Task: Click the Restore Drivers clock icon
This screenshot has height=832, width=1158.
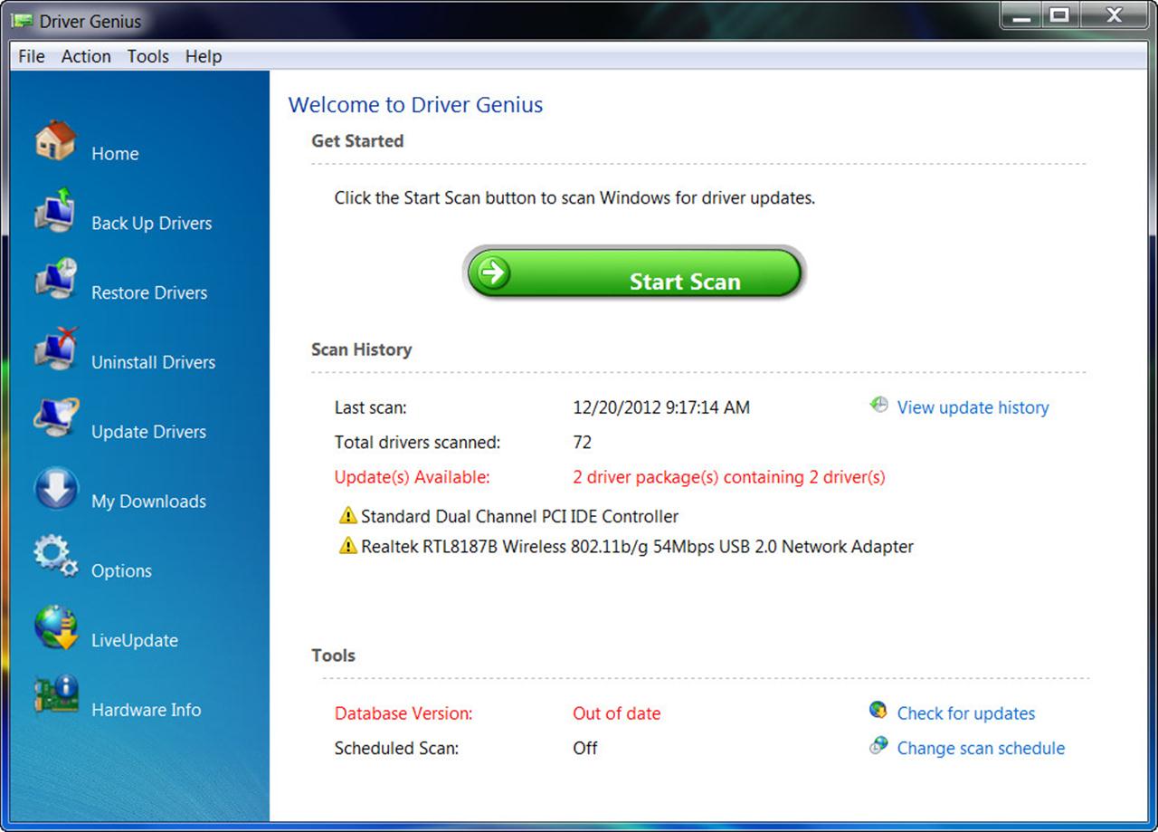Action: (56, 281)
